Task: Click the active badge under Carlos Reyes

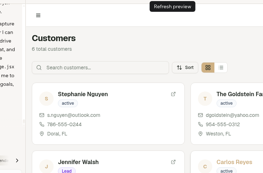Action: [227, 170]
